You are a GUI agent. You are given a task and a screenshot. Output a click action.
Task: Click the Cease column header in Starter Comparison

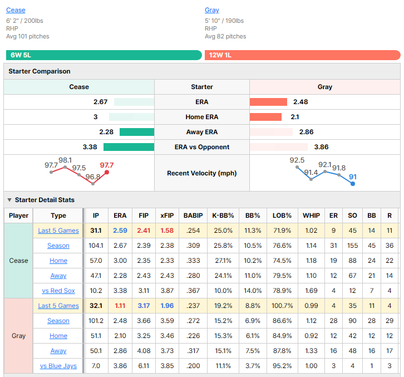pos(79,87)
